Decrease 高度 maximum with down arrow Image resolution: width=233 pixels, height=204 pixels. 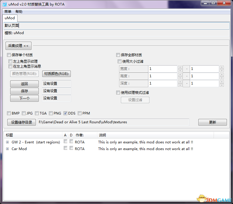[222, 78]
